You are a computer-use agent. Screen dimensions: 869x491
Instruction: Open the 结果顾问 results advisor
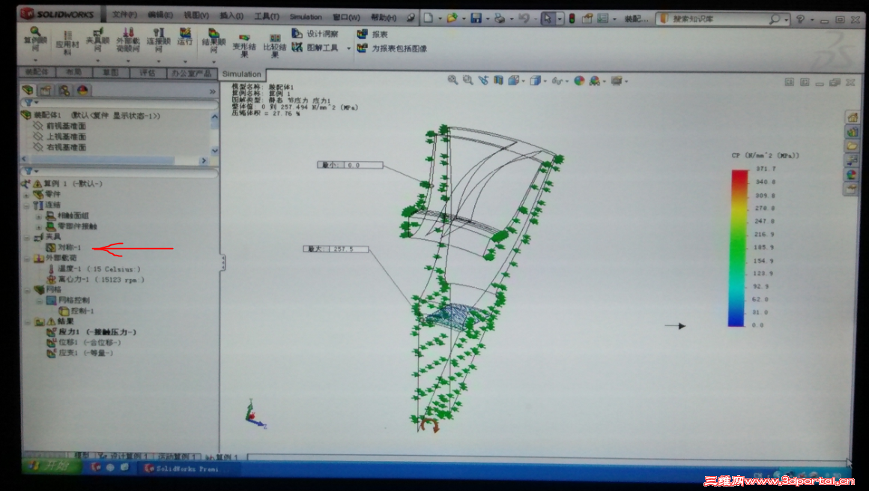point(214,40)
